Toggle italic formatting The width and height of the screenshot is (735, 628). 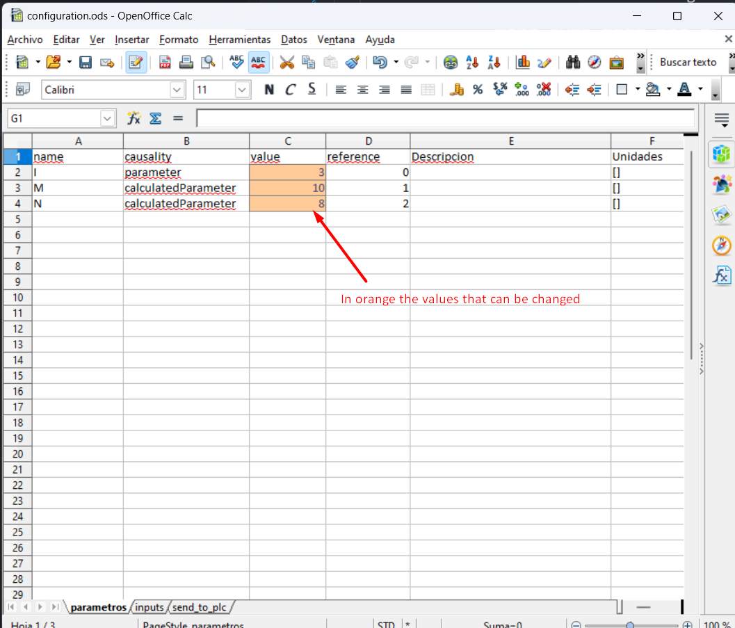[x=290, y=89]
